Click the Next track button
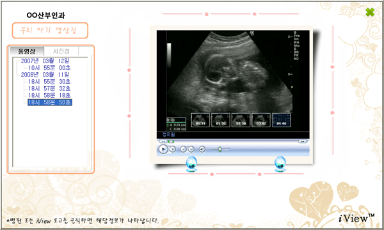Screen dimensions: 384x230 click(191, 149)
